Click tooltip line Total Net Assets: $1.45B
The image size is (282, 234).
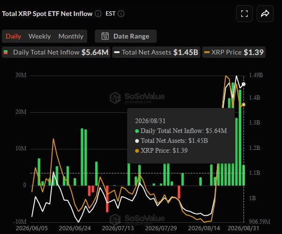click(x=171, y=140)
